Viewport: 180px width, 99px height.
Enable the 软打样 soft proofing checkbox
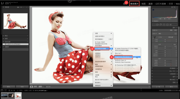[x=45, y=87]
